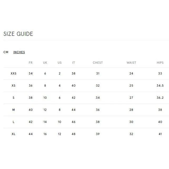Viewport: 169px width, 169px height.
Task: Select the INCHES unit tab
Action: click(x=19, y=52)
